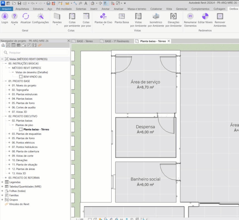Collapse Vistas (MÉTODO REVIT EXPRESS) root
This screenshot has width=239, height=220.
[x=2, y=59]
